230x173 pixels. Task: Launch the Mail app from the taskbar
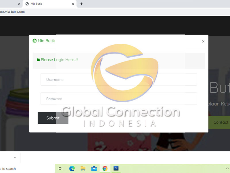94,169
